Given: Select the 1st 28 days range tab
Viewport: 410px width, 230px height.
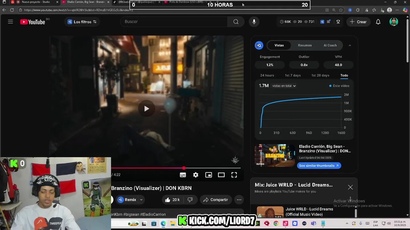Looking at the screenshot, I should [320, 75].
